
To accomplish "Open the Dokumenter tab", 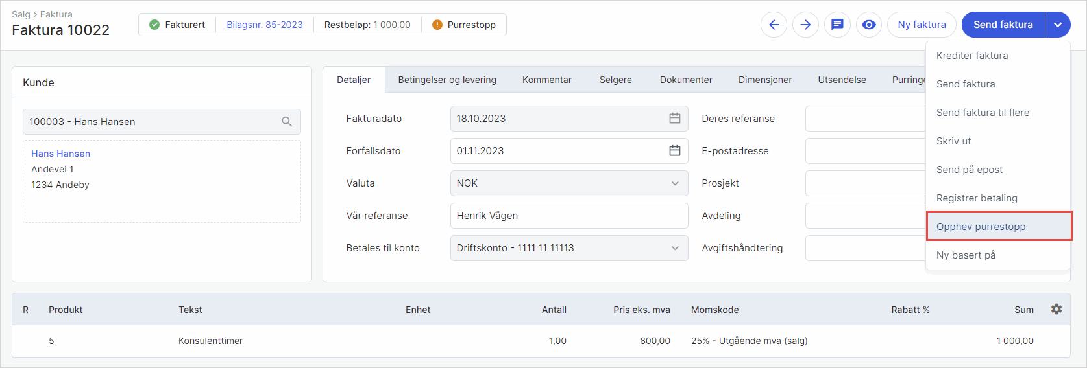I will click(x=686, y=80).
